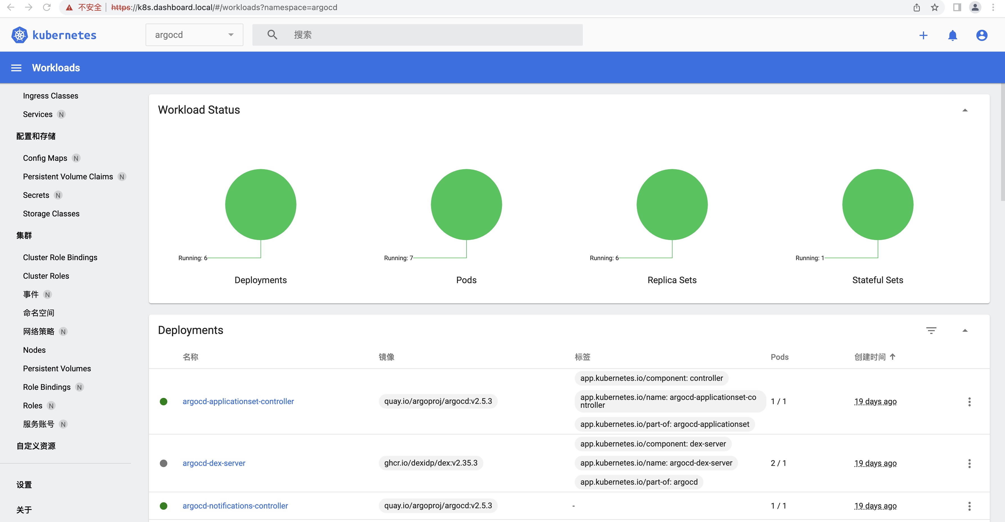Open Config Maps in sidebar
Viewport: 1005px width, 522px height.
coord(45,158)
